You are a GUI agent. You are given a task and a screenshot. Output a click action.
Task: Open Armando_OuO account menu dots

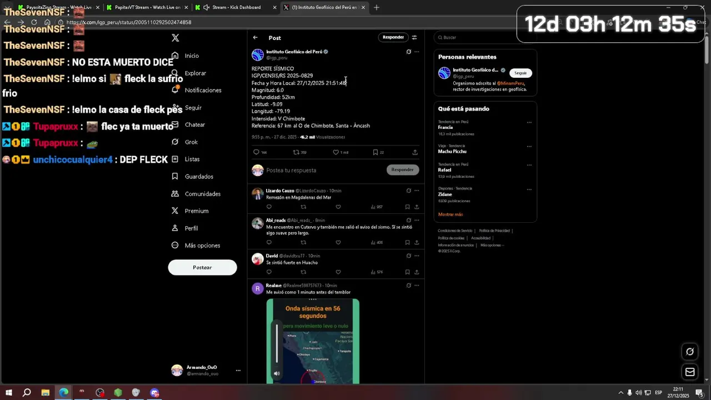point(238,371)
